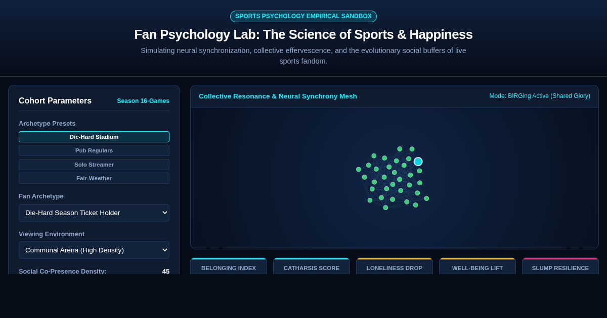
Task: Click the Fan Psychology Lab page title
Action: (303, 34)
